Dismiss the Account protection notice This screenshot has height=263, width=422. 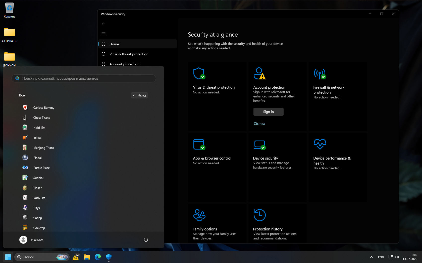click(x=259, y=123)
